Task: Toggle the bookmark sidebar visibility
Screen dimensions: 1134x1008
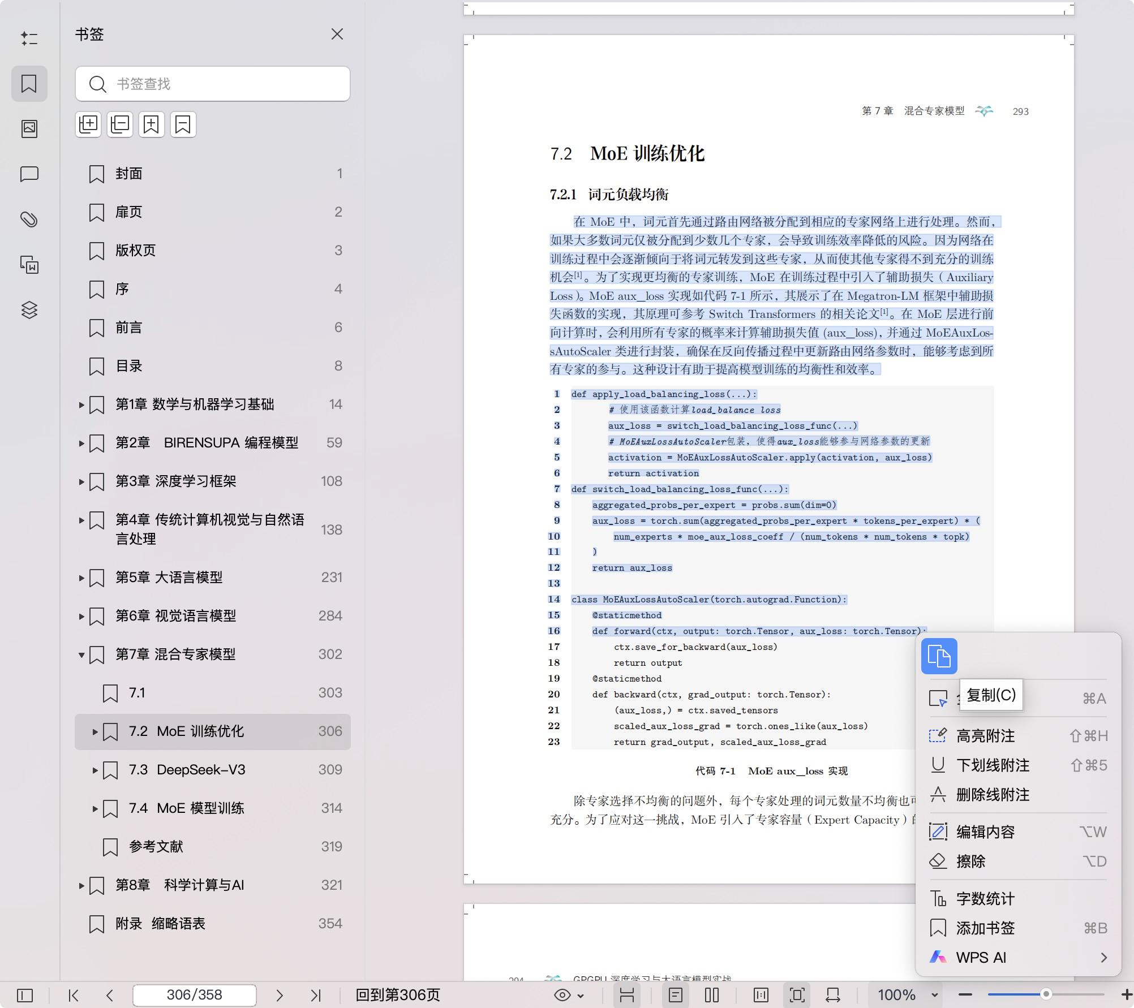Action: coord(24,995)
